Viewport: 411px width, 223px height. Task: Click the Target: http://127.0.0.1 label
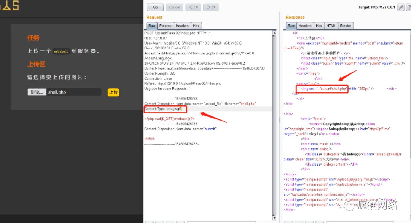click(x=376, y=7)
